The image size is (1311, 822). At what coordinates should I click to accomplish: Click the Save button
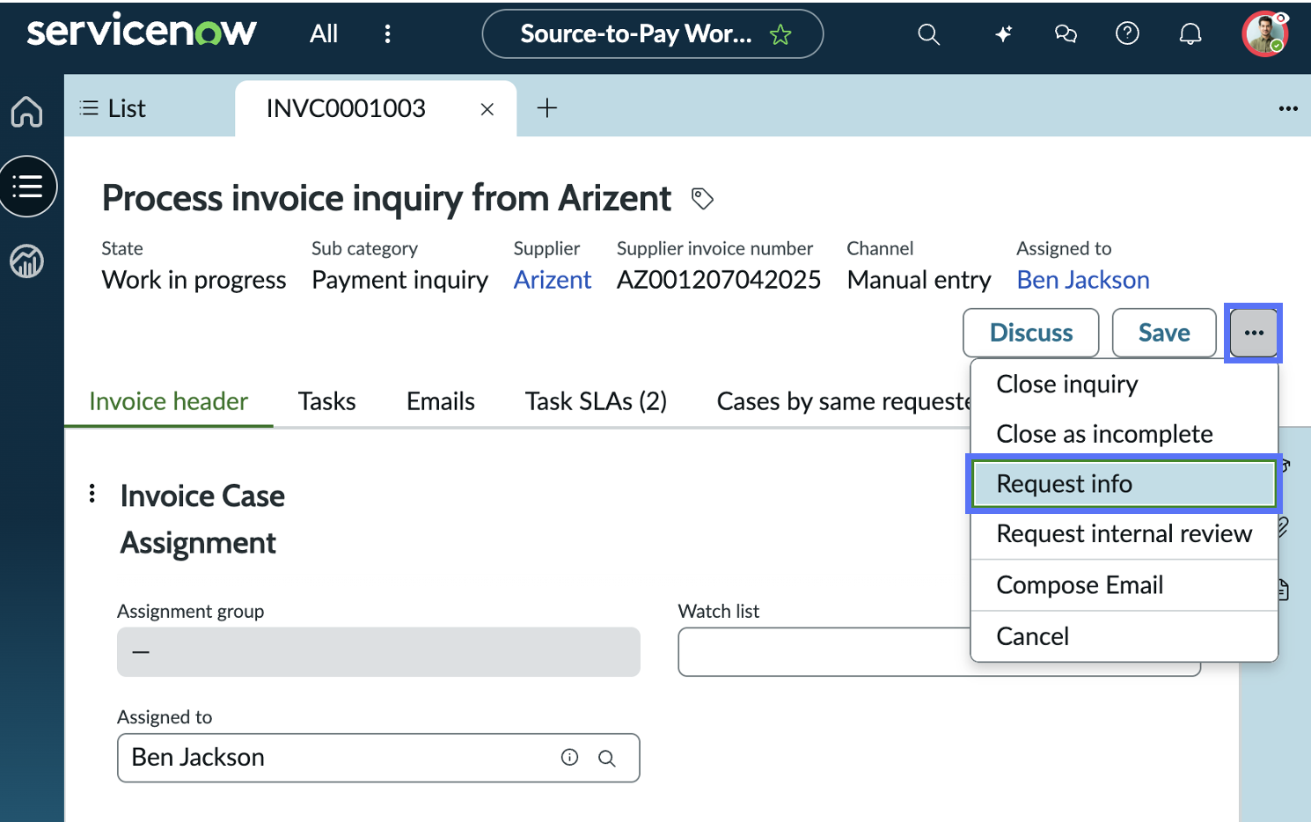(x=1164, y=333)
